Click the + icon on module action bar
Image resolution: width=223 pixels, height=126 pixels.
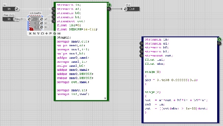coord(46,33)
